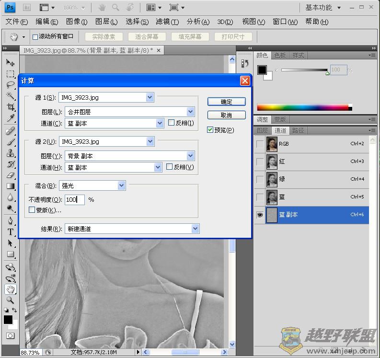Launch Adobe Bridge with the Br icon
380x358 pixels.
coord(27,8)
